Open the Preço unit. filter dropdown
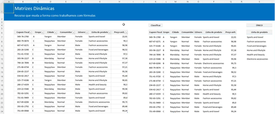Screen dimensions: 275x114 [x=126, y=33]
